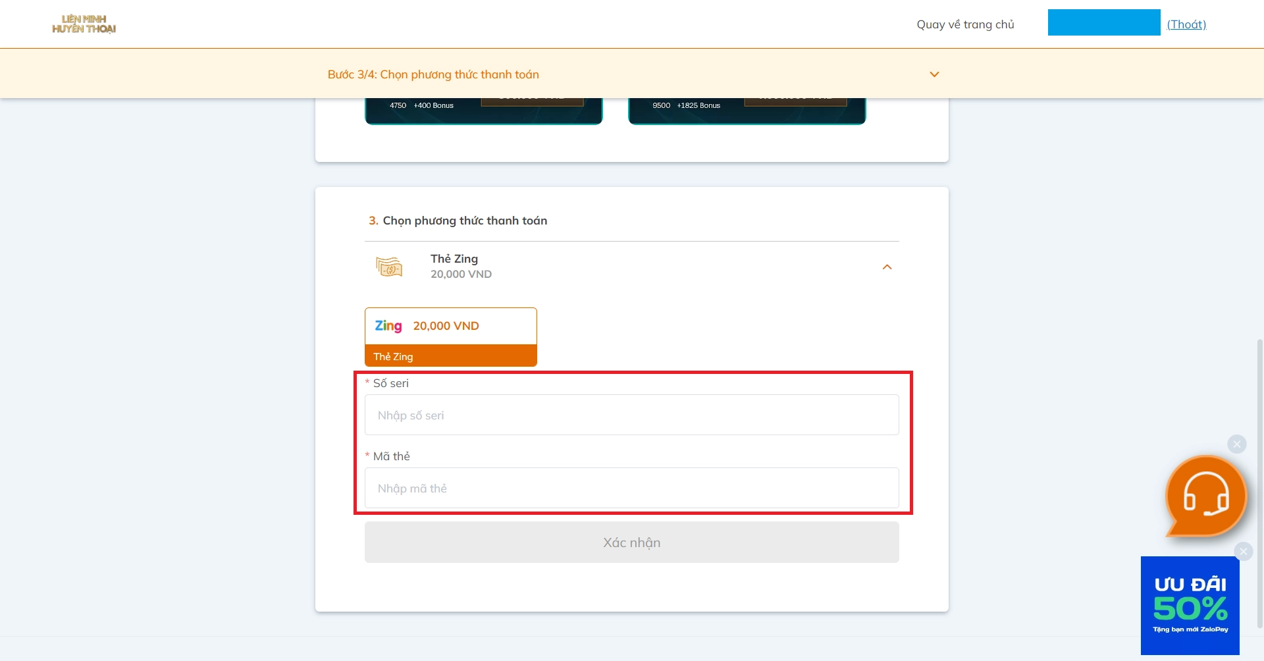Close the support chat widget
This screenshot has height=661, width=1264.
coord(1236,444)
